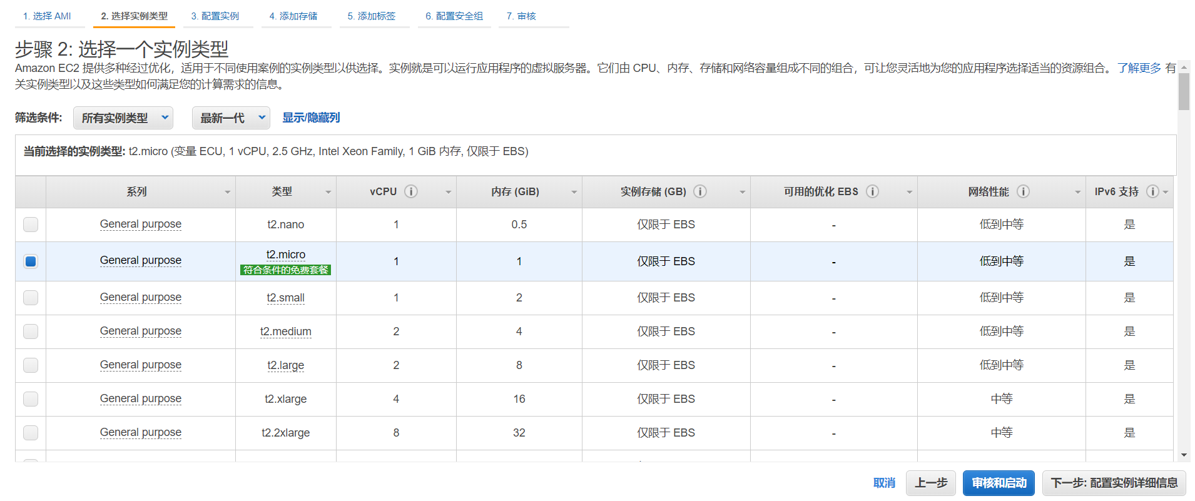Image resolution: width=1195 pixels, height=501 pixels.
Task: Click the 取消 link
Action: click(884, 483)
